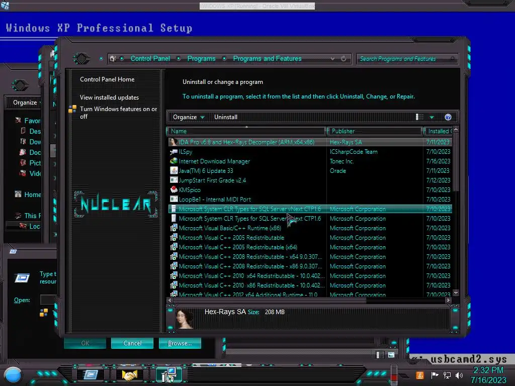Open Programs and Features taskbar button
Screen dimensions: 515x386
click(169, 374)
